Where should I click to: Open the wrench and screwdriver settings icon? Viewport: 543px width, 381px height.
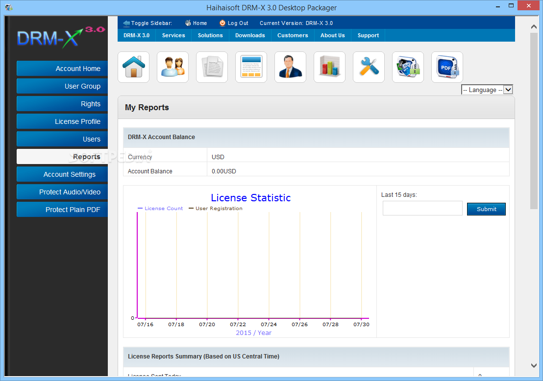(x=369, y=67)
